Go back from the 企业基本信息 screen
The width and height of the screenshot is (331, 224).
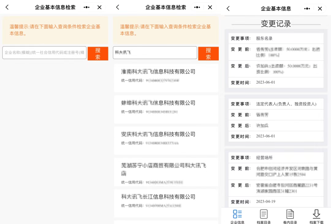tap(228, 9)
